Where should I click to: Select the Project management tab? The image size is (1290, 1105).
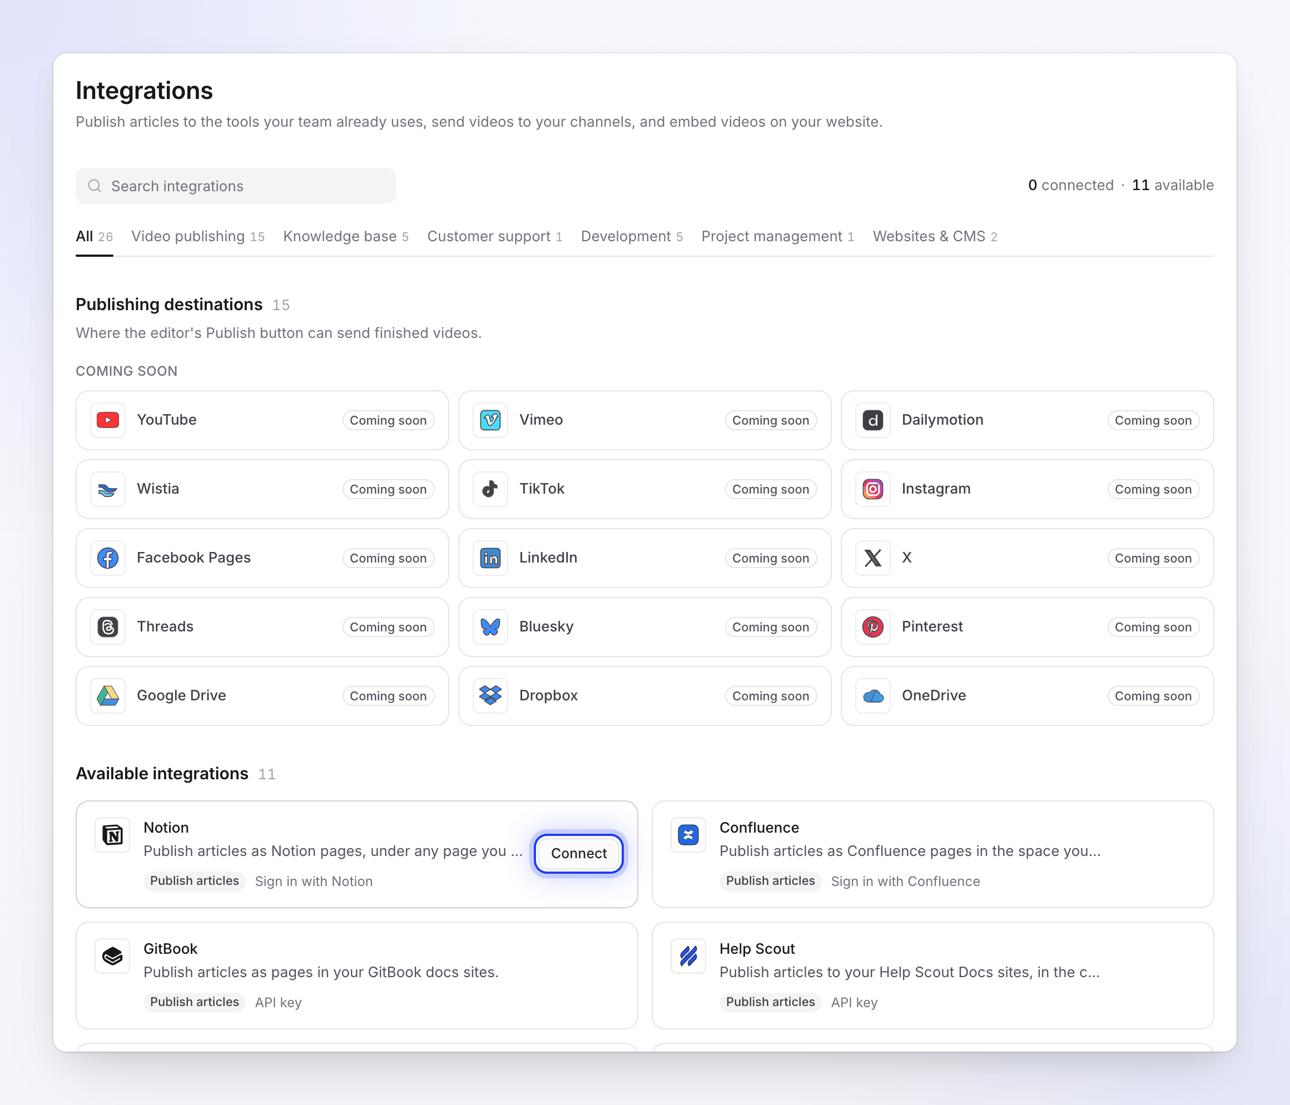tap(777, 237)
